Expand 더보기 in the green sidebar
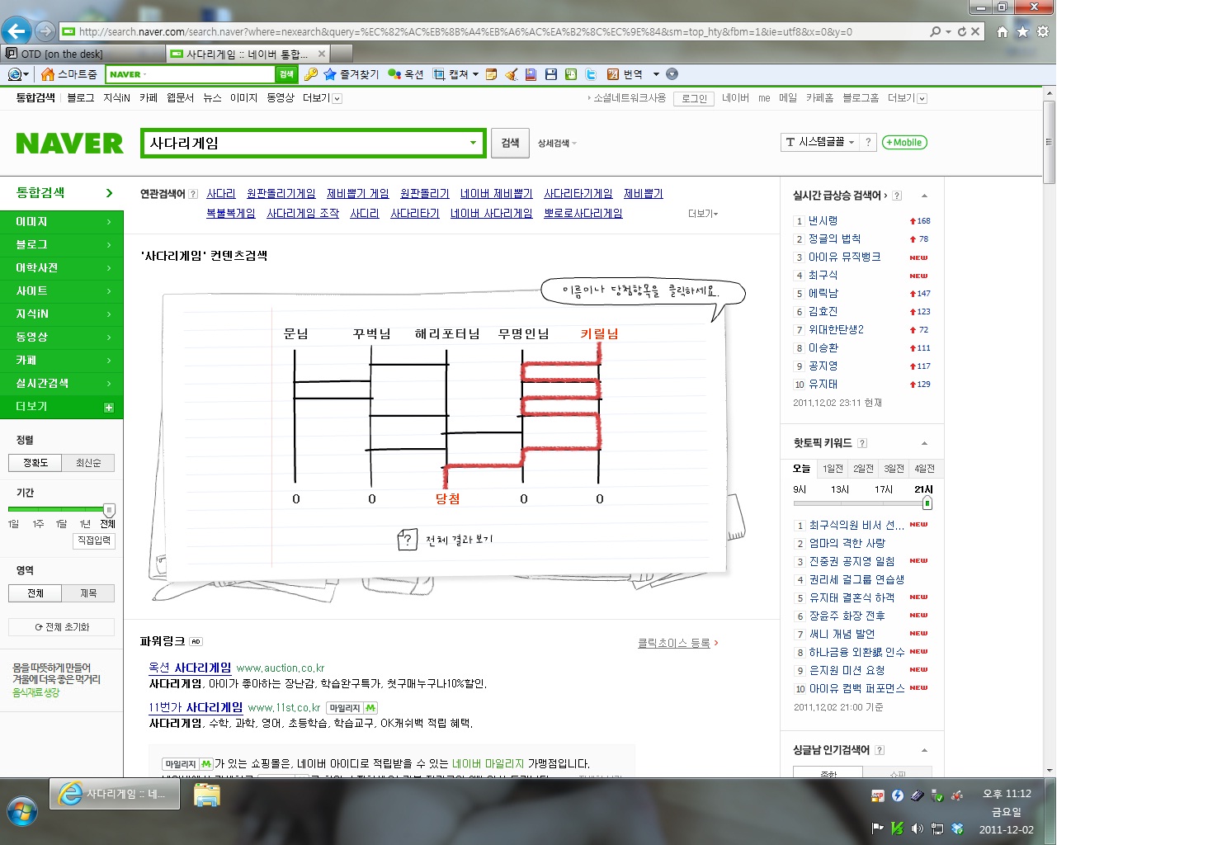Image resolution: width=1222 pixels, height=845 pixels. (x=62, y=407)
